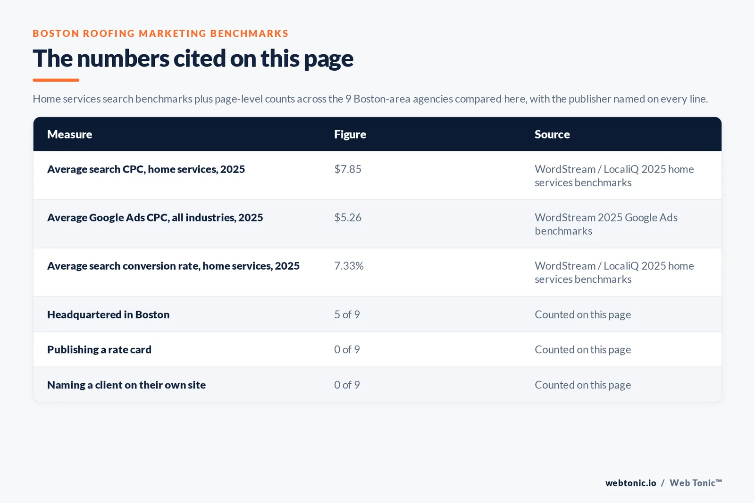Click the 5 of 9 figure
The height and width of the screenshot is (503, 755).
point(347,314)
